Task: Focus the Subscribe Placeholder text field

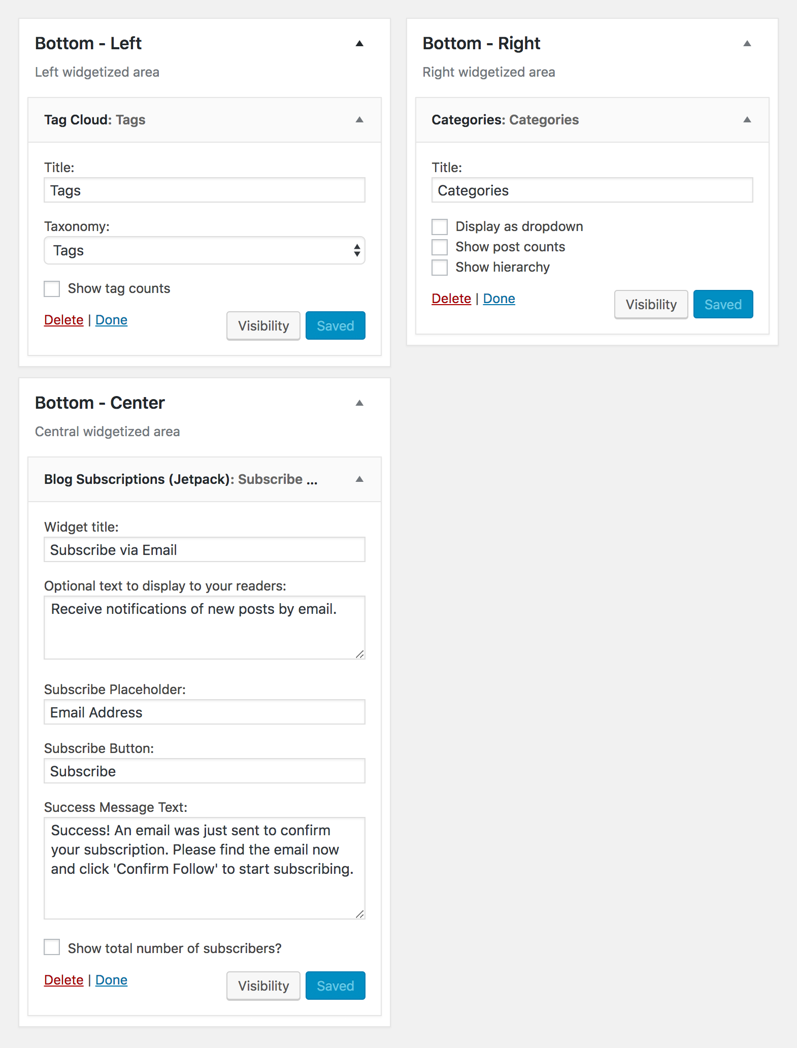Action: click(x=205, y=712)
